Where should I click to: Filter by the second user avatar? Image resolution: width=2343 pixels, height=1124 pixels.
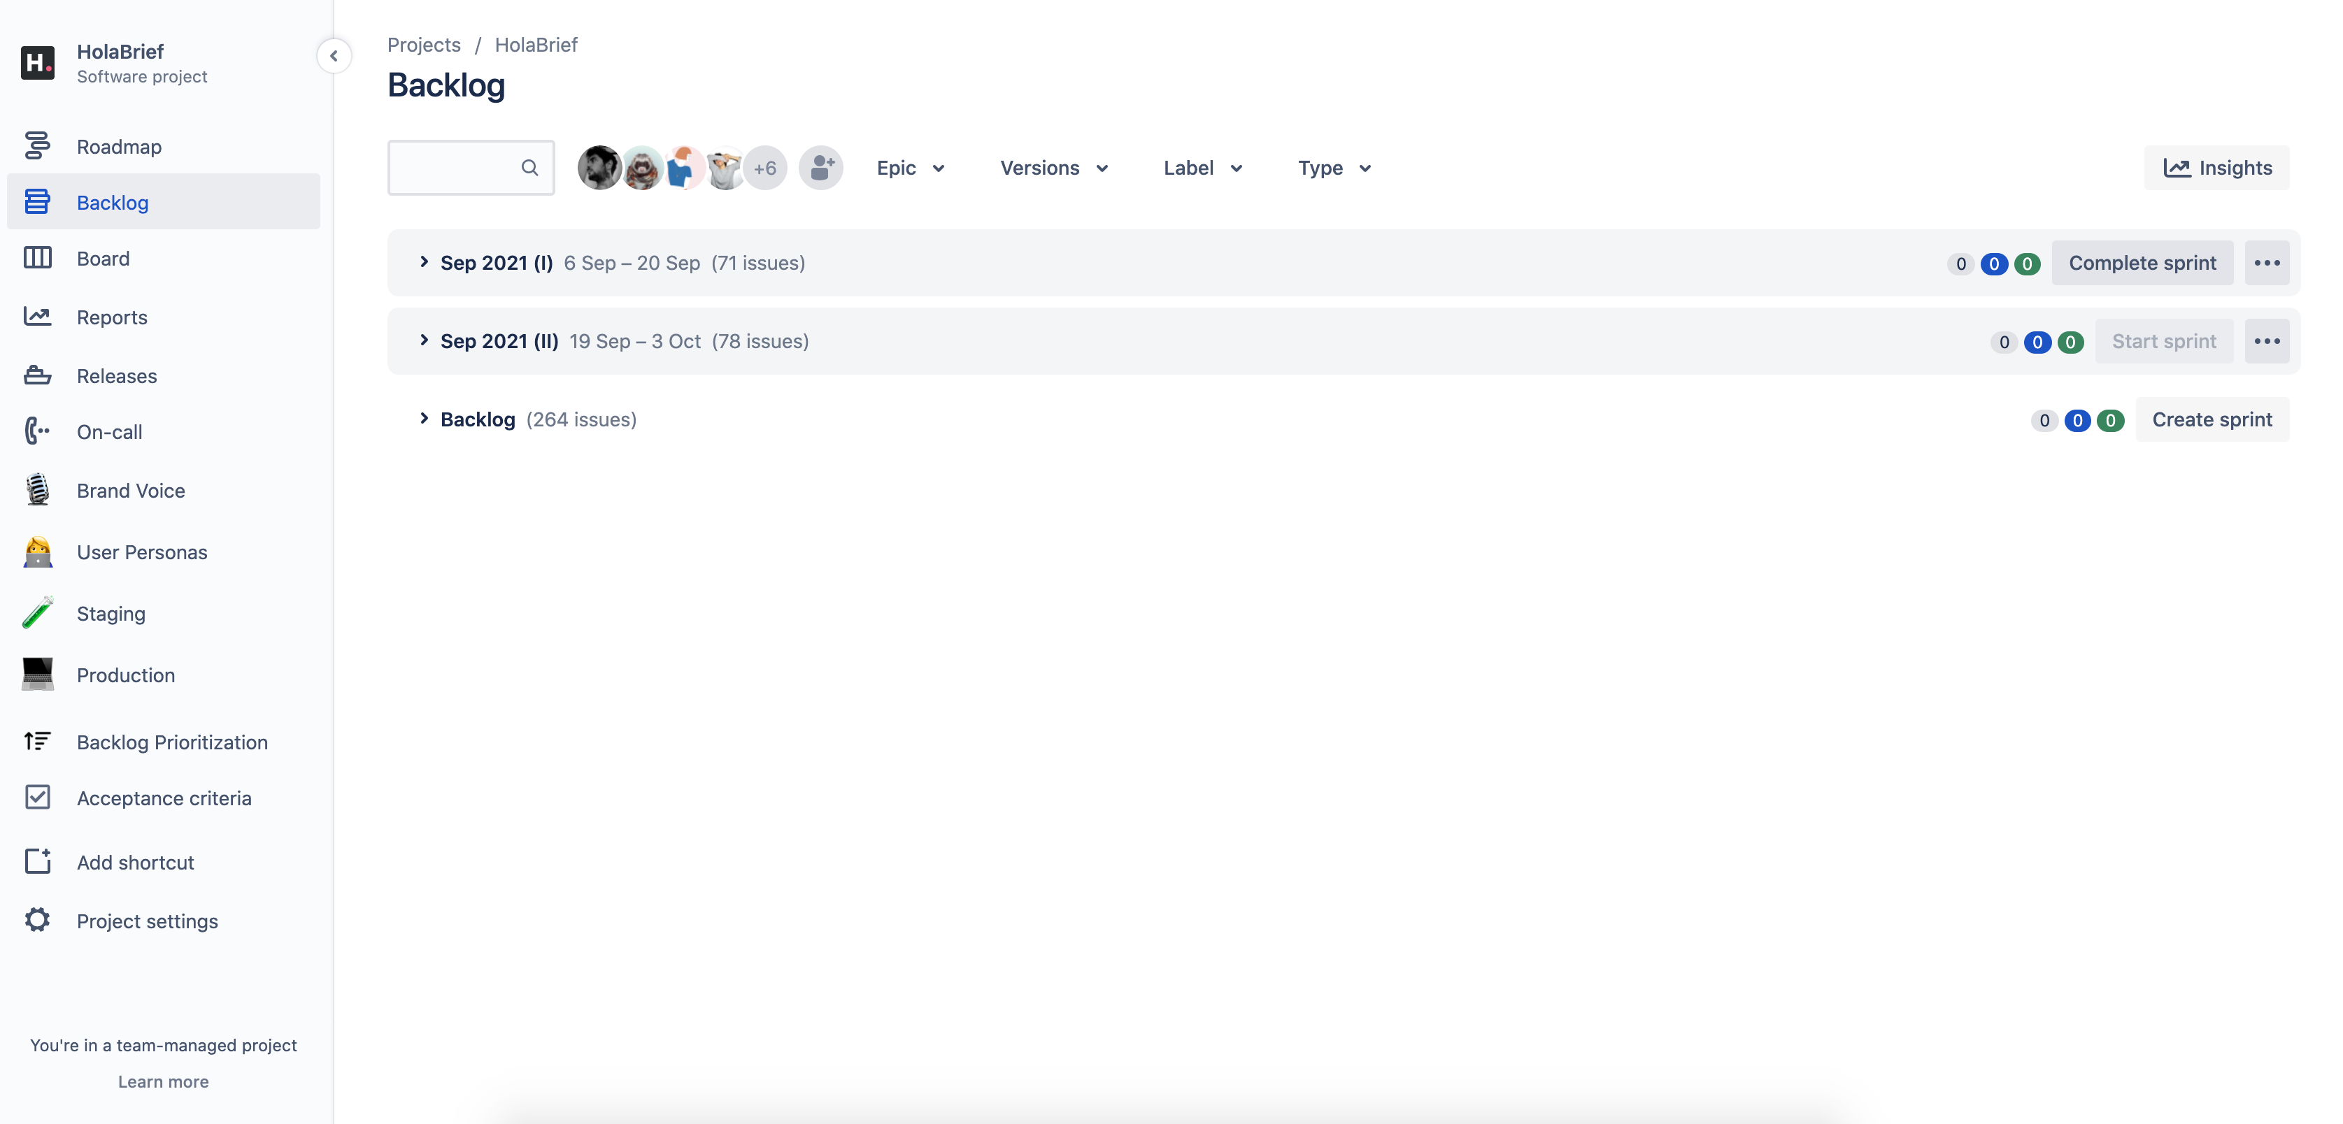(x=642, y=168)
